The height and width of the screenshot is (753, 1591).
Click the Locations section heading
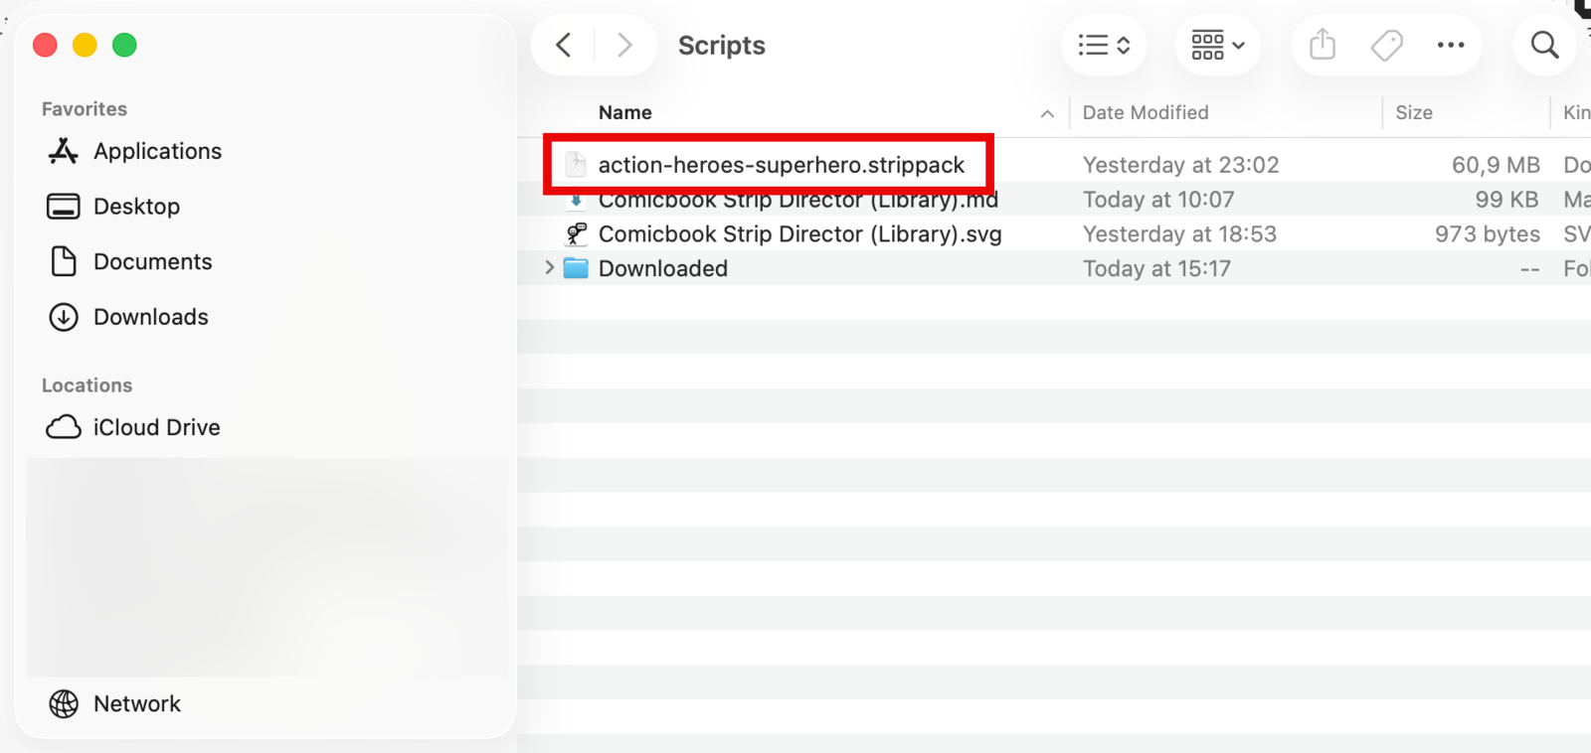[87, 385]
